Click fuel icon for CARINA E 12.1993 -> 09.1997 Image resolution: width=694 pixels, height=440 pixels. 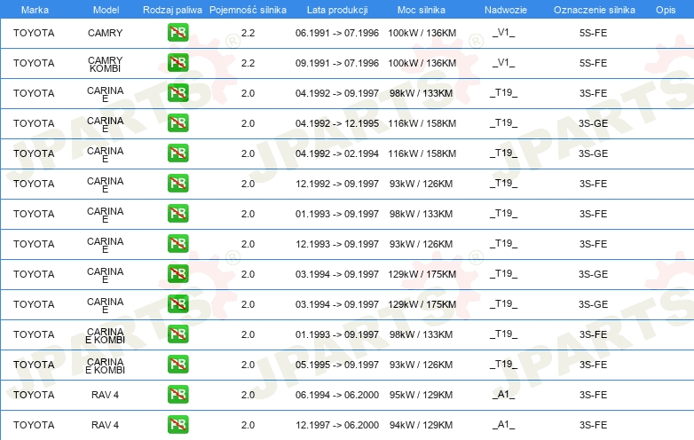pos(177,244)
